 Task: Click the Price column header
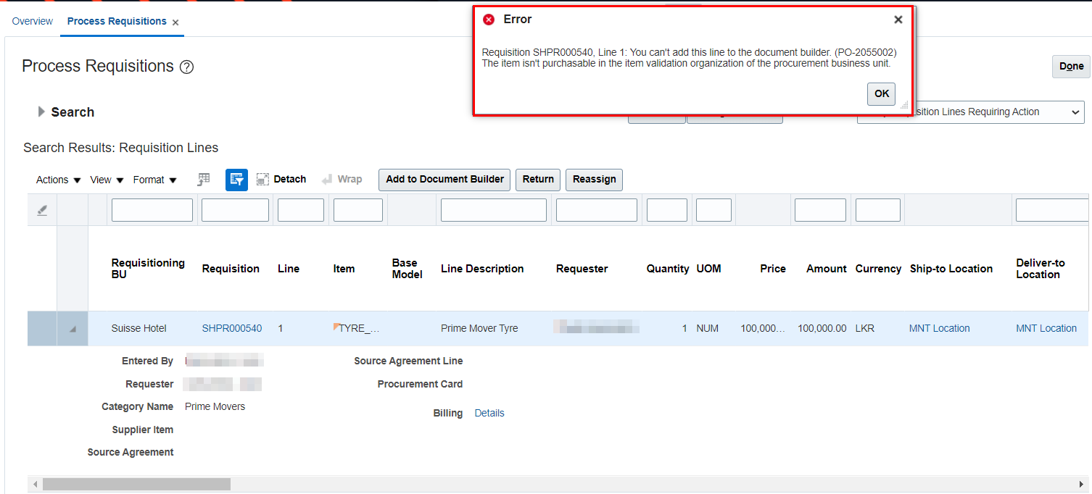[x=773, y=269]
